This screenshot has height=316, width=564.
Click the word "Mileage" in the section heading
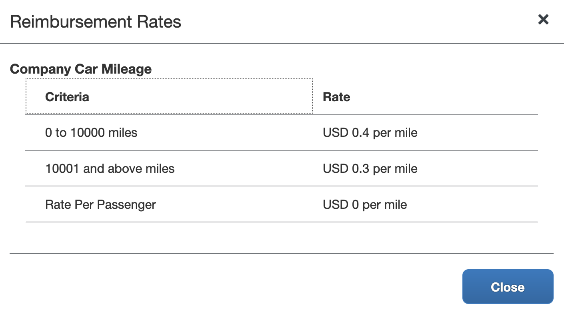[126, 69]
